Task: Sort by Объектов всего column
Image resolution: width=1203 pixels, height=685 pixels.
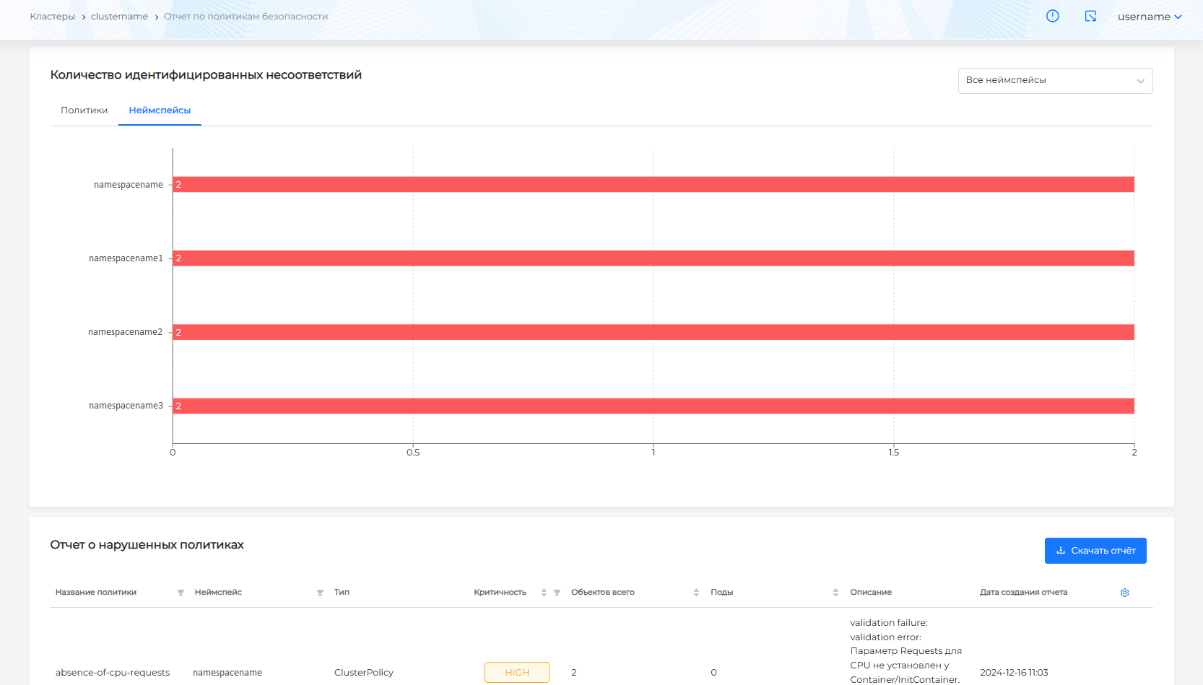Action: 696,593
